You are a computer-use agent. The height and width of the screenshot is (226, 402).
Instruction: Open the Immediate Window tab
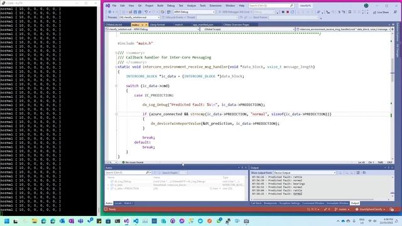pyautogui.click(x=337, y=203)
